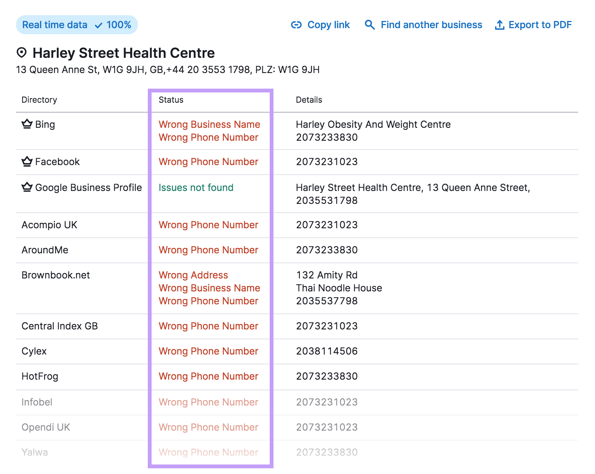Select the Harley Street Health Centre title
This screenshot has height=474, width=595.
point(124,53)
